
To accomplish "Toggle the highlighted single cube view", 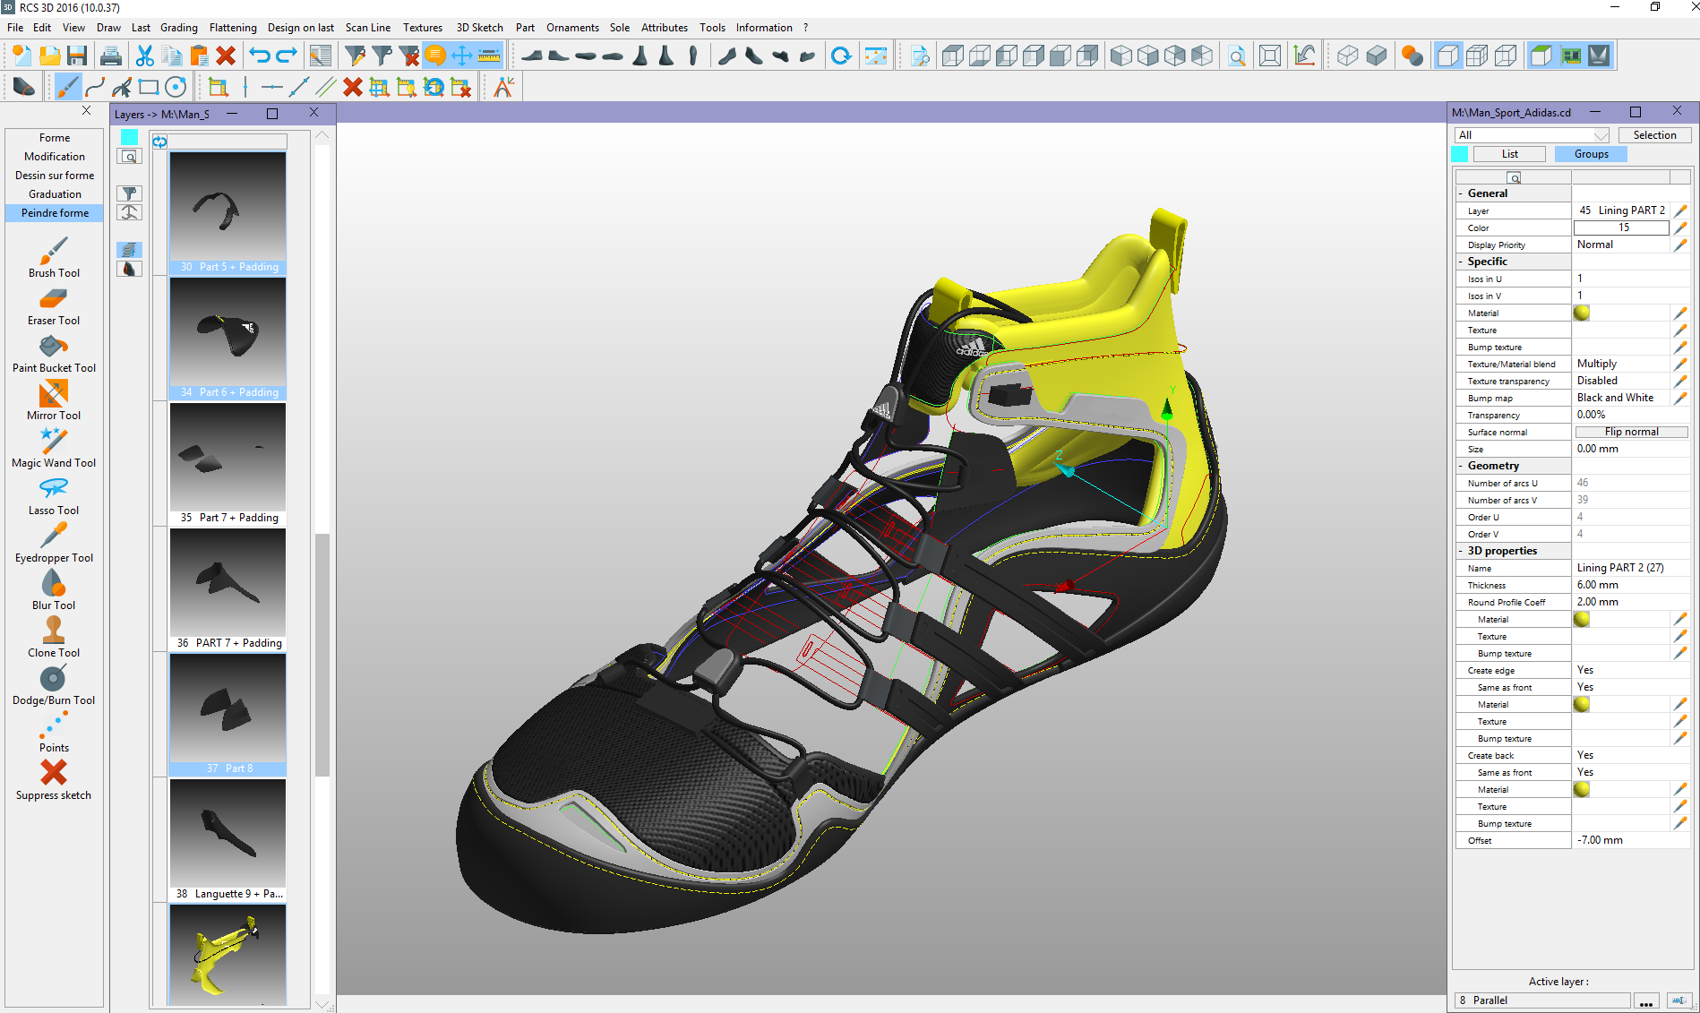I will pos(1447,56).
